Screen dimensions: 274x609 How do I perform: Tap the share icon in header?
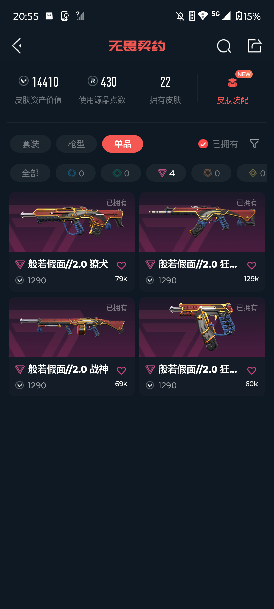[254, 46]
